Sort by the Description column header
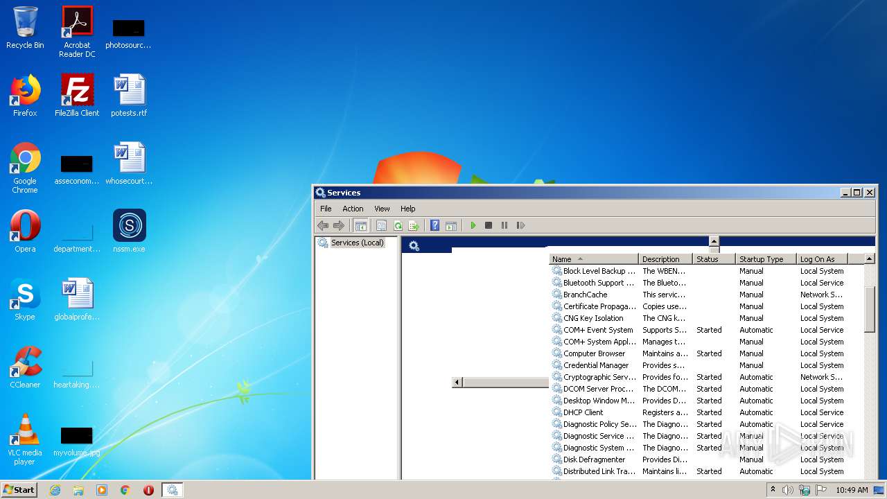 [665, 259]
